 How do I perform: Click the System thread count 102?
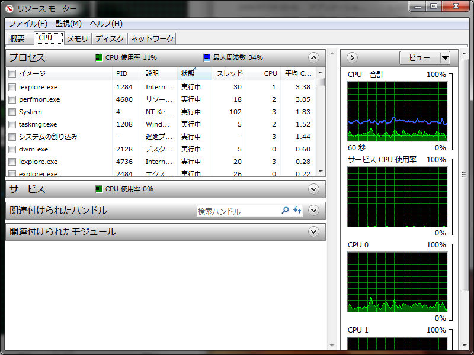235,112
